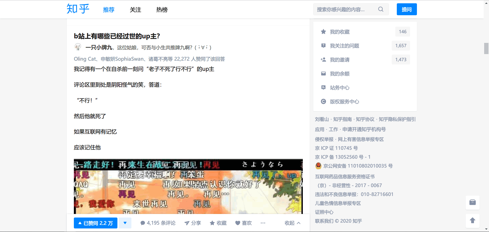
Task: Switch to the 热榜 tab
Action: pyautogui.click(x=162, y=10)
